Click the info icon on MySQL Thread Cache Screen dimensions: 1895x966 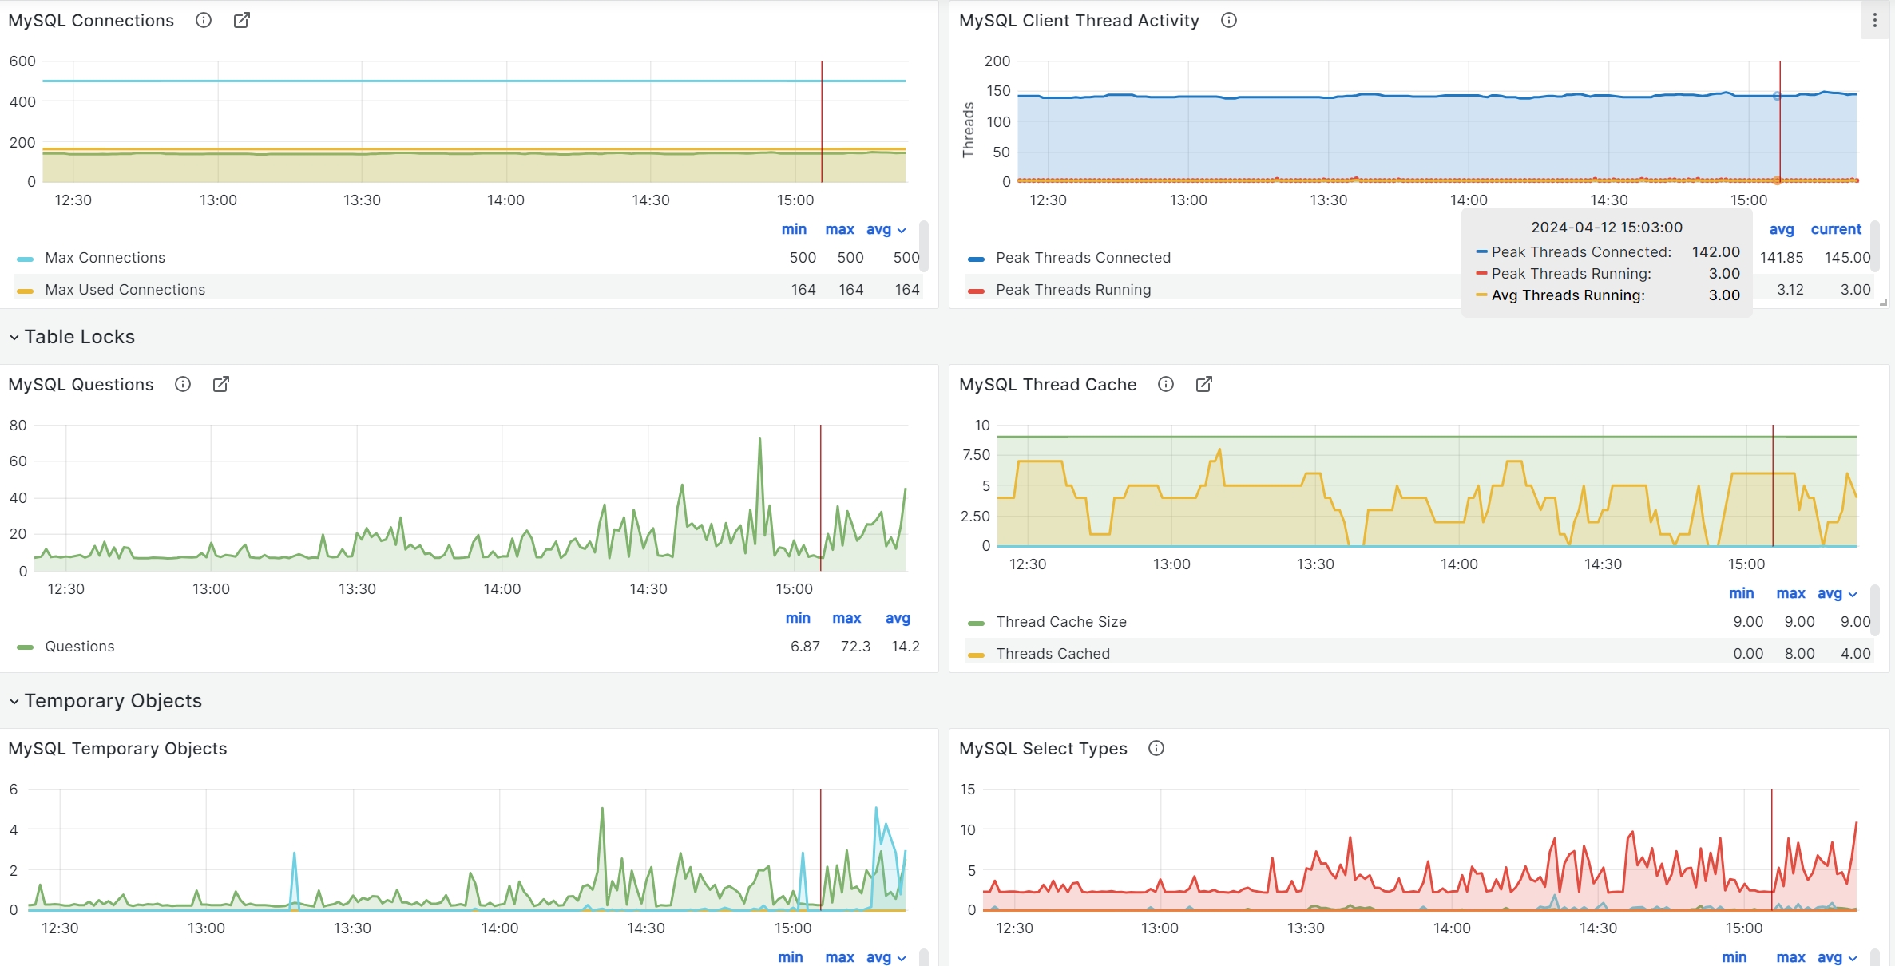[1165, 384]
